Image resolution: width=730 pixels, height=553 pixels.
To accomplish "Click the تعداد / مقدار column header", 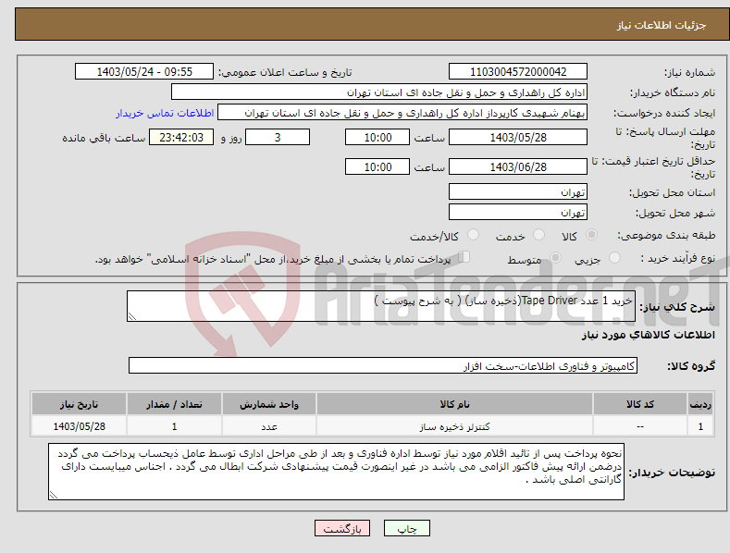I will [174, 404].
